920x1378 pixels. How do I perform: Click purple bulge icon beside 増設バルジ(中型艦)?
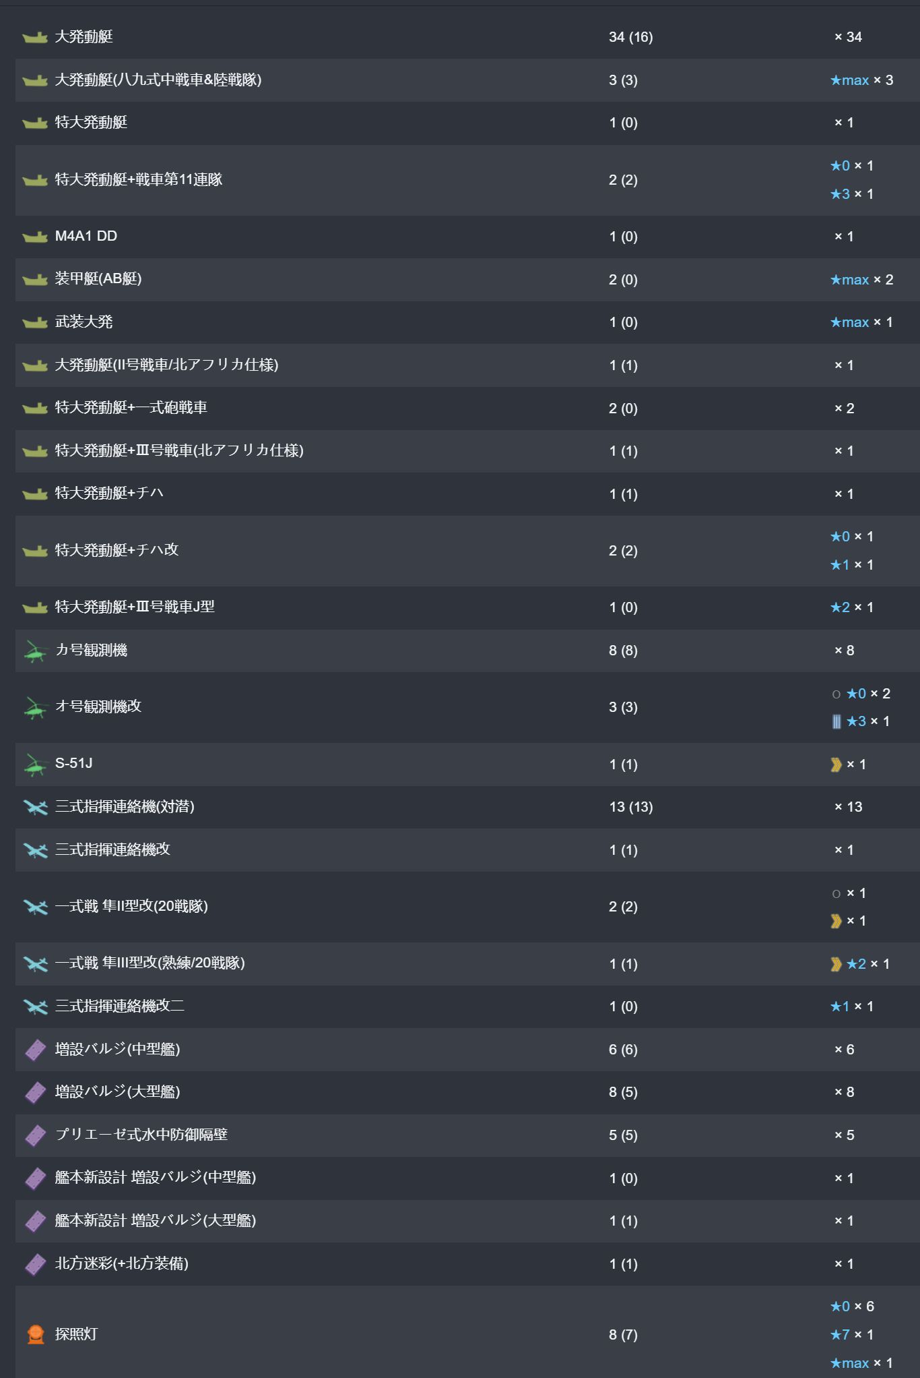(x=35, y=1050)
